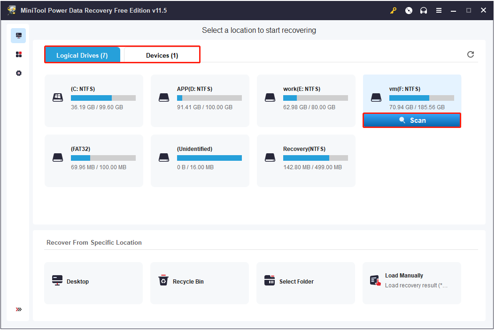Viewport: 495px width, 330px height.
Task: Click the 36.19 GB / 99.60 GB text
Action: click(x=97, y=107)
